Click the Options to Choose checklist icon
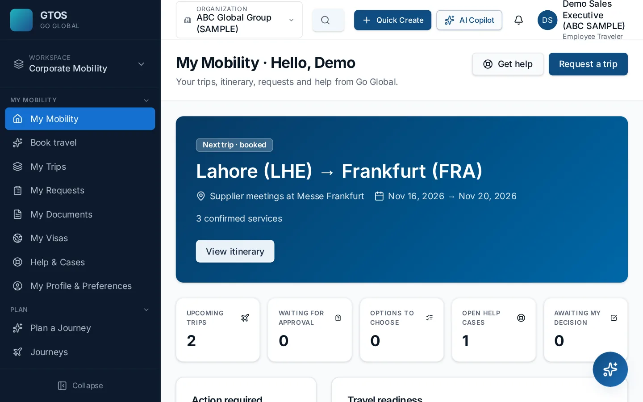 point(430,318)
